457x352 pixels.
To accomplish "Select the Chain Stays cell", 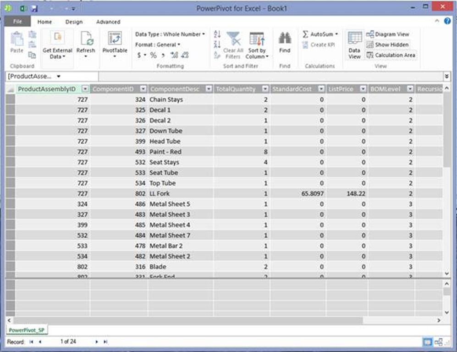I will 181,99.
